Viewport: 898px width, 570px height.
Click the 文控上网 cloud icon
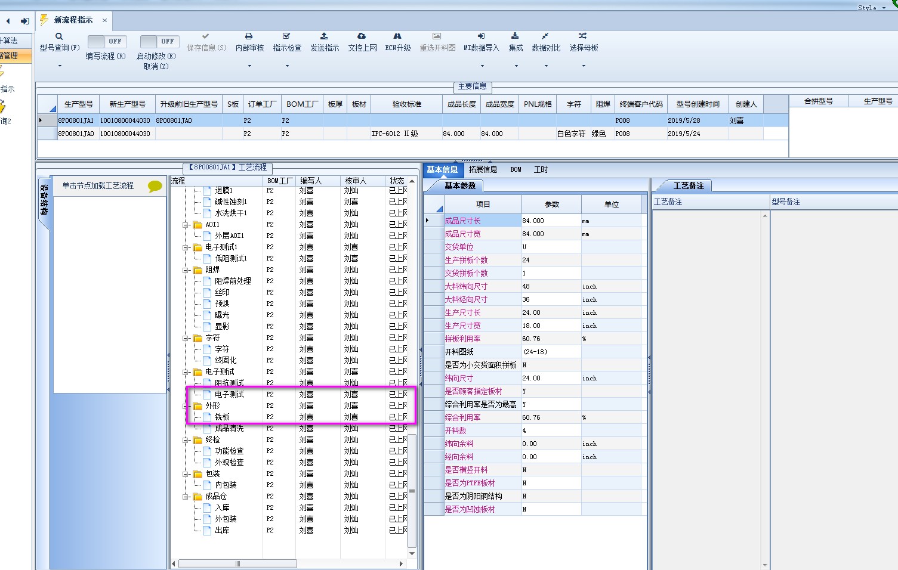tap(362, 36)
